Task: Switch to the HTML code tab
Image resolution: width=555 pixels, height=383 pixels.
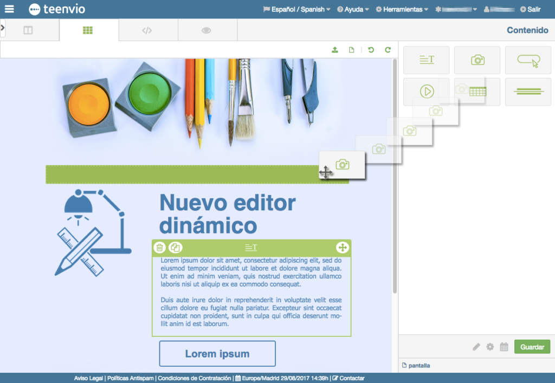Action: point(147,30)
